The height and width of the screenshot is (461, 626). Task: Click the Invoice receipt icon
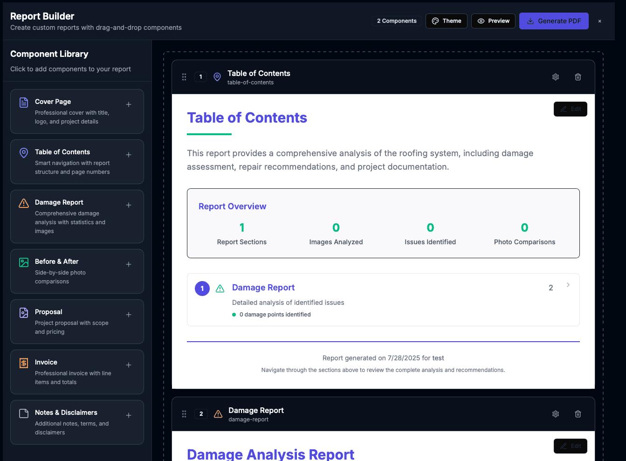coord(24,363)
